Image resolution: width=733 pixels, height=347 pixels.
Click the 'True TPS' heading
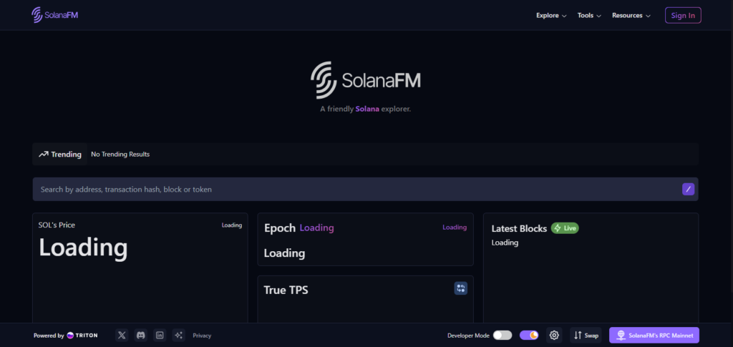(286, 290)
